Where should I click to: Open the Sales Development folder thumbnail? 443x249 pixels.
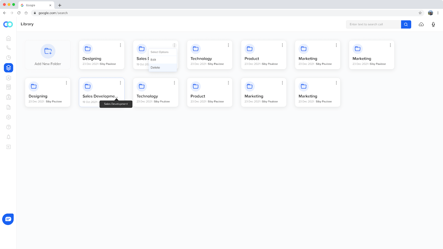click(x=87, y=86)
